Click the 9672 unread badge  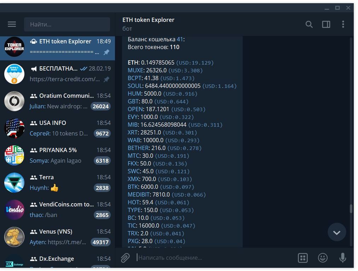102,133
